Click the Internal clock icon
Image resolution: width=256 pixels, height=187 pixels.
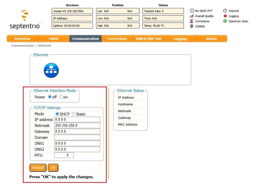225,11
